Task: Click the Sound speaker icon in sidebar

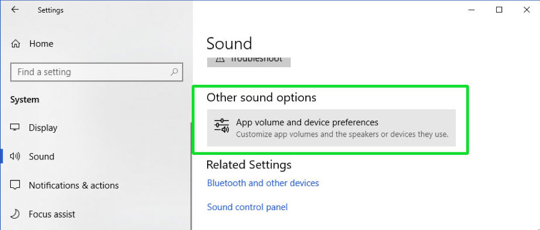Action: 15,157
